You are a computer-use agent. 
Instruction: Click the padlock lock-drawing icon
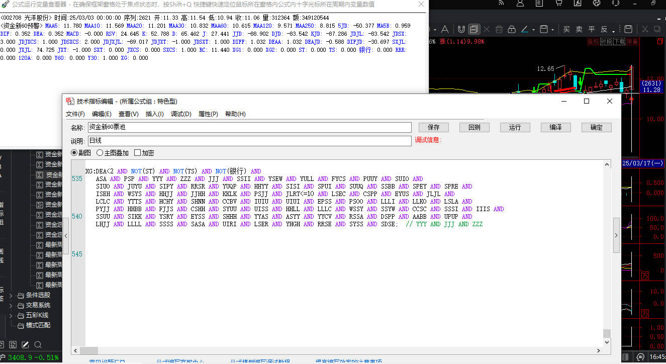(511, 29)
